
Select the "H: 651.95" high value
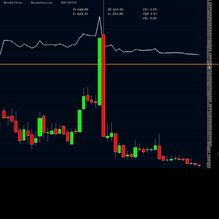pyautogui.click(x=116, y=10)
